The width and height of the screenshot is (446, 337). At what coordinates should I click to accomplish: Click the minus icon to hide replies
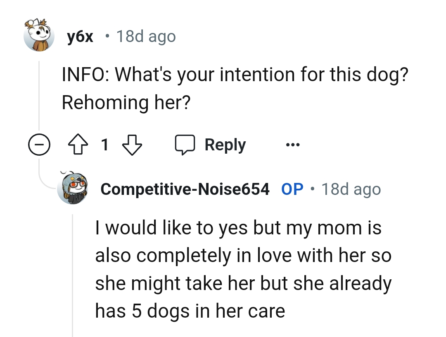(39, 145)
